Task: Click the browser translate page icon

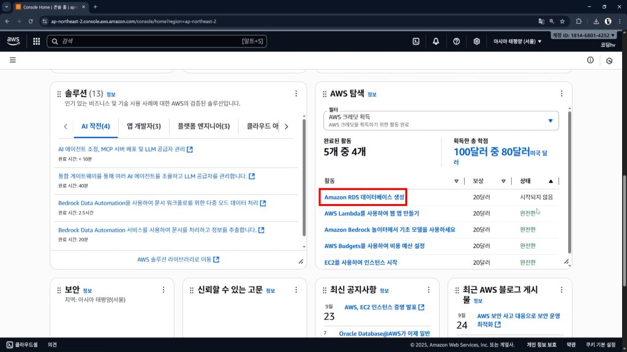Action: (541, 21)
